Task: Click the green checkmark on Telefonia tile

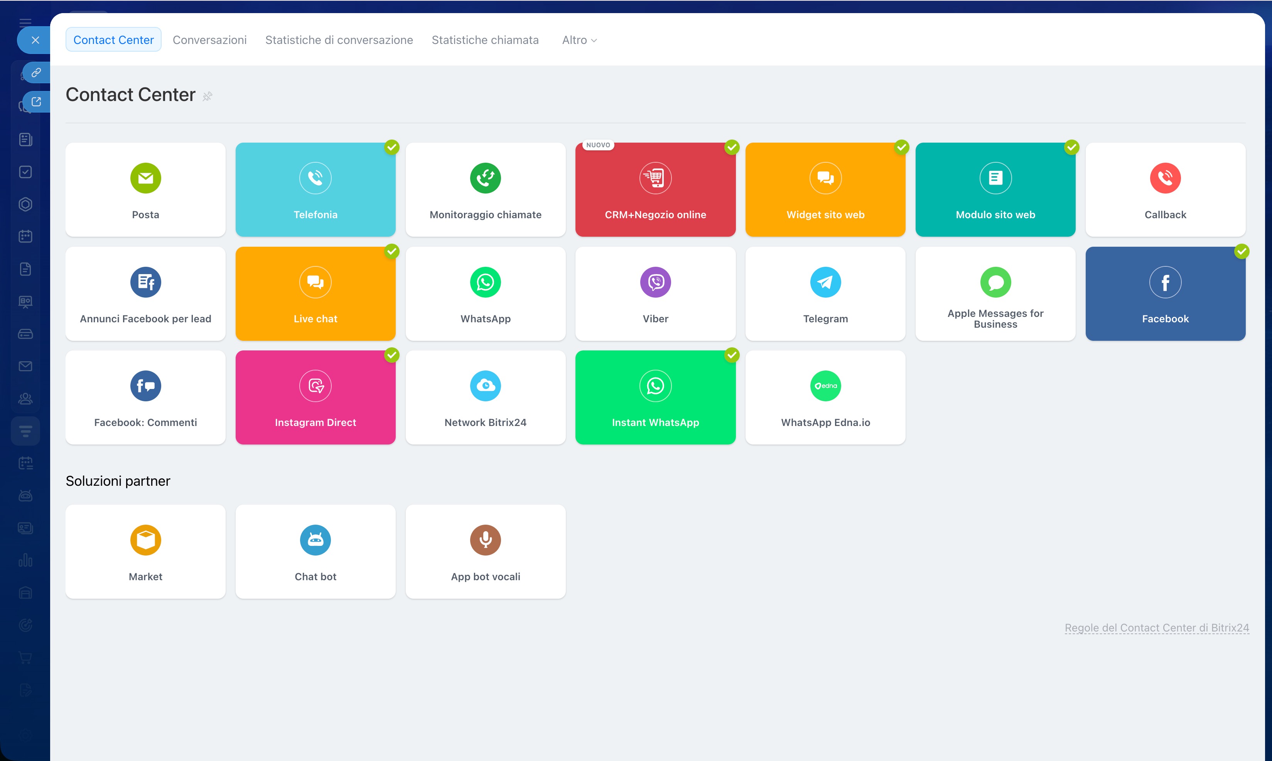Action: 392,147
